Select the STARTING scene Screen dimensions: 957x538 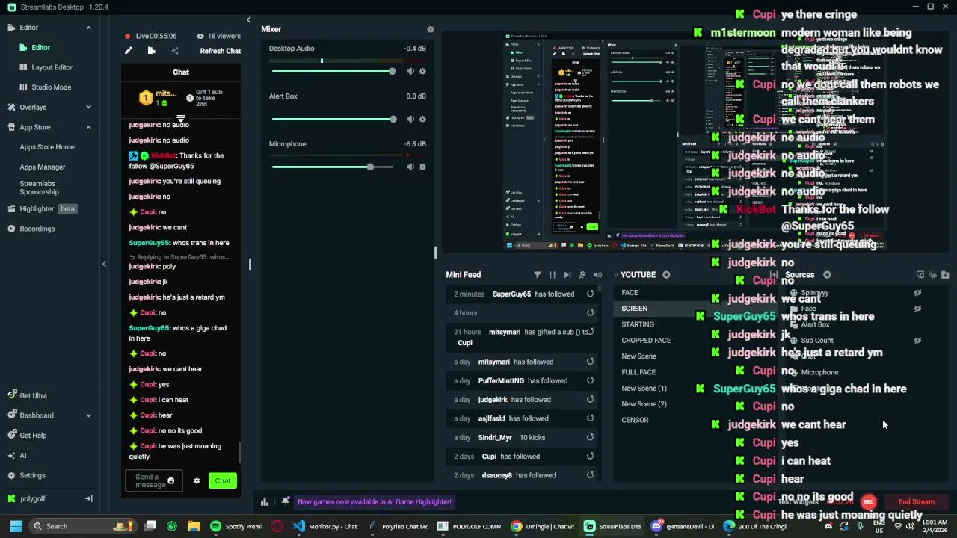(638, 324)
